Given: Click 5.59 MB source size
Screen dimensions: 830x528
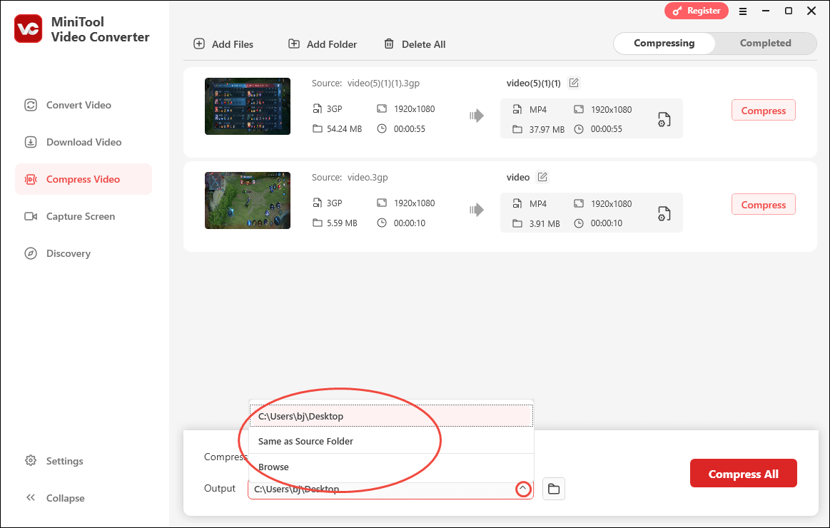Looking at the screenshot, I should click(342, 223).
